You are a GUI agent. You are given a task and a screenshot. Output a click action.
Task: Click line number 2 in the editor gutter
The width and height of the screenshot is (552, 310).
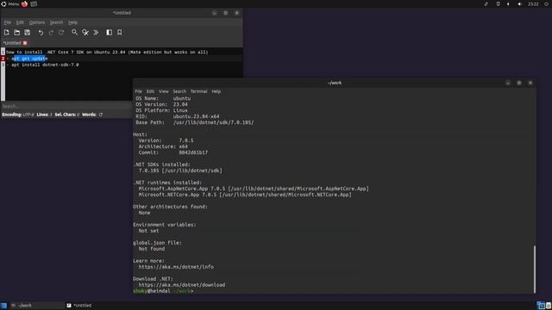[3, 59]
